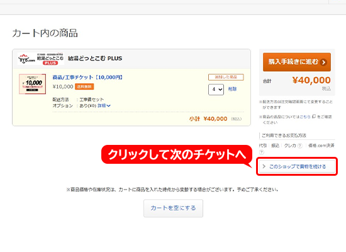The image size is (346, 252).
Task: Remove the item with the 削除 link
Action: (x=232, y=89)
